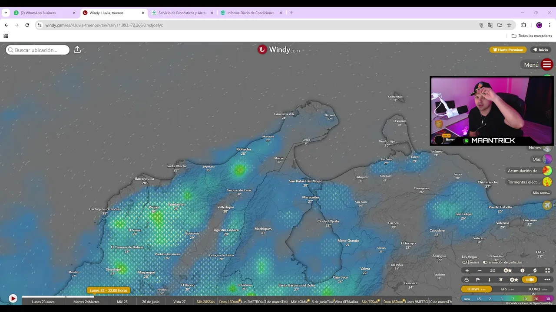
Task: Select the Olas waves layer icon
Action: click(547, 159)
